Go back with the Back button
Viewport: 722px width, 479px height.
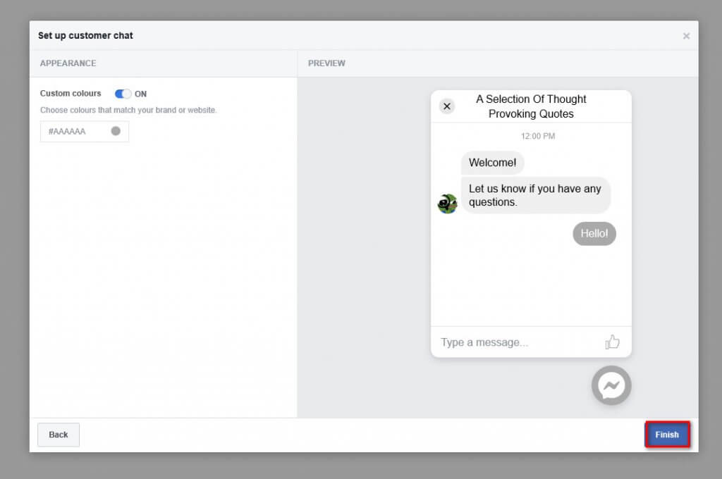(x=59, y=435)
